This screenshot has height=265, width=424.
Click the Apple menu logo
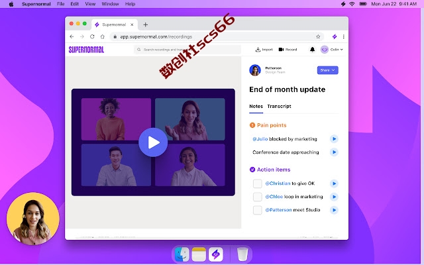(11, 4)
